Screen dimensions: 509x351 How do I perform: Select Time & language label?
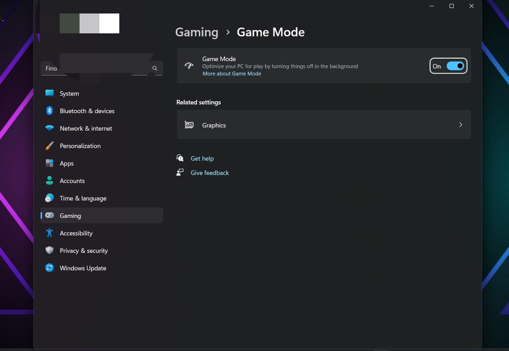point(83,199)
